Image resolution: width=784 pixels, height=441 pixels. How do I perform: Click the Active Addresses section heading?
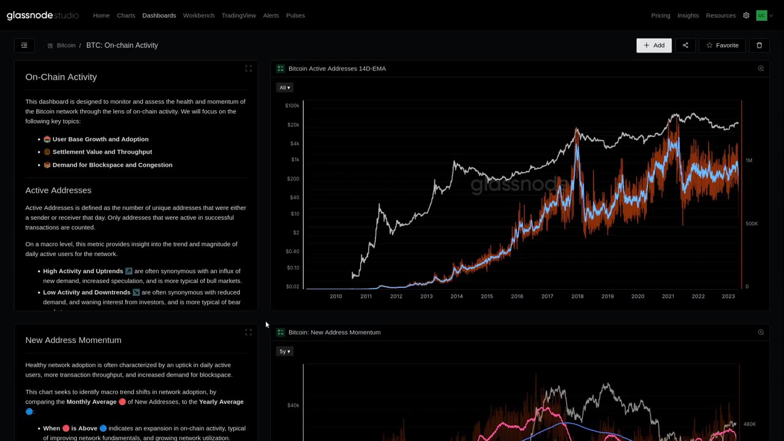[x=58, y=190]
